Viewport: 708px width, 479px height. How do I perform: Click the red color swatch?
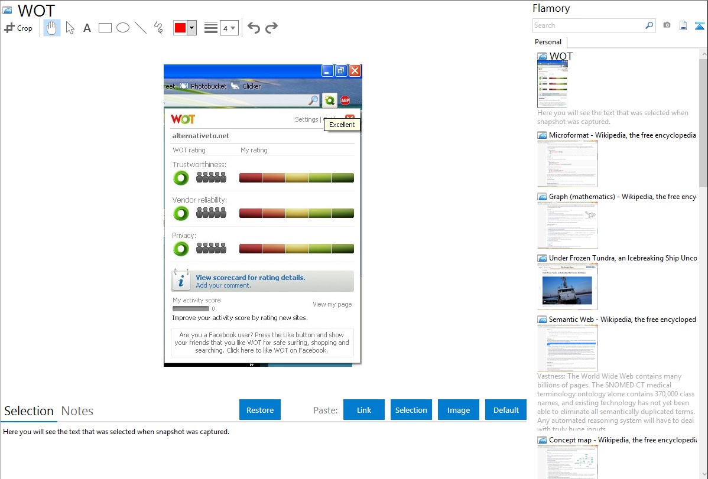coord(180,28)
